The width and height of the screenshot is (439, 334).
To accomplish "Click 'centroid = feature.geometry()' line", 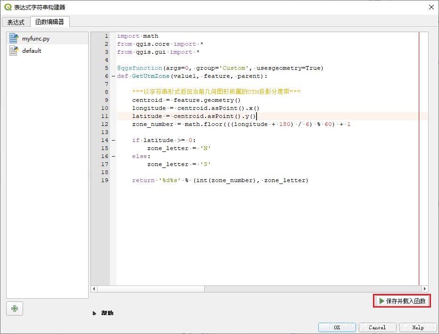I will click(186, 100).
